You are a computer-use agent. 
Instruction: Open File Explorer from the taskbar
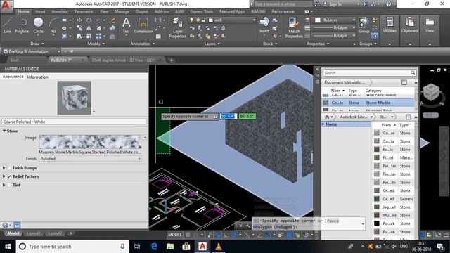click(x=170, y=247)
